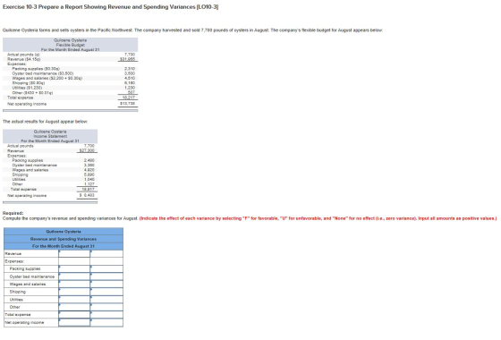The width and height of the screenshot is (501, 340).
Task: Click the Revenue variance amount field
Action: pyautogui.click(x=74, y=254)
